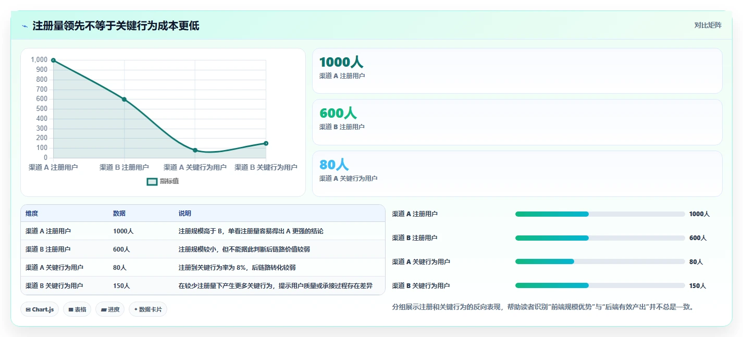Click the title 注册量领先不等于关键行为成本更低
This screenshot has height=337, width=743.
pos(116,26)
